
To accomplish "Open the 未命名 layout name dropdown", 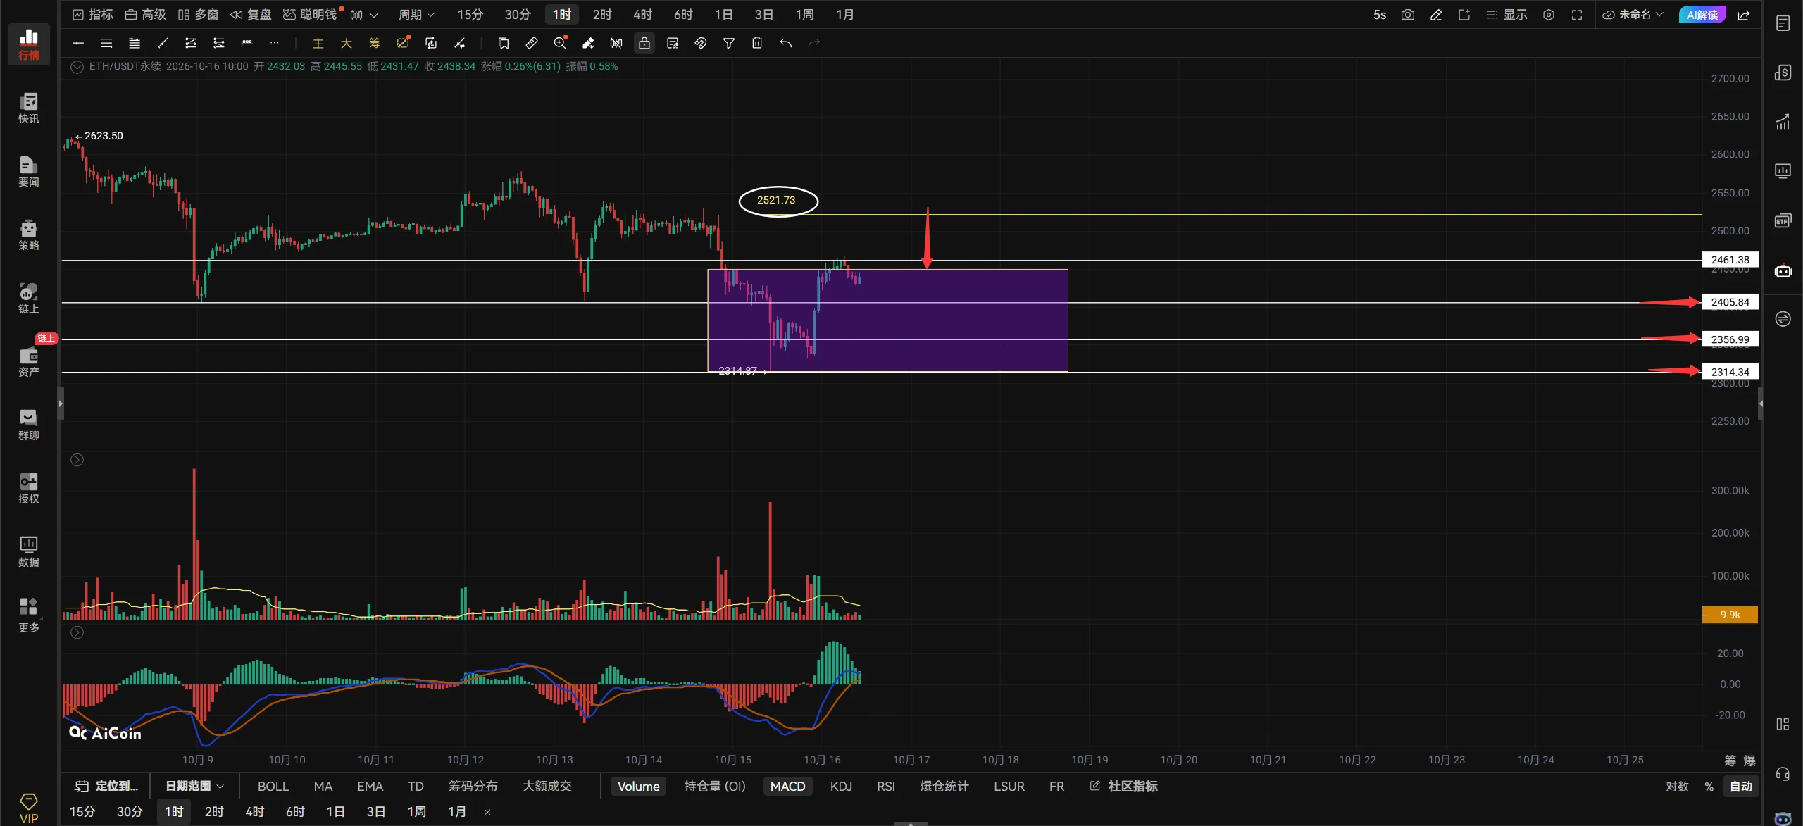I will (1633, 15).
